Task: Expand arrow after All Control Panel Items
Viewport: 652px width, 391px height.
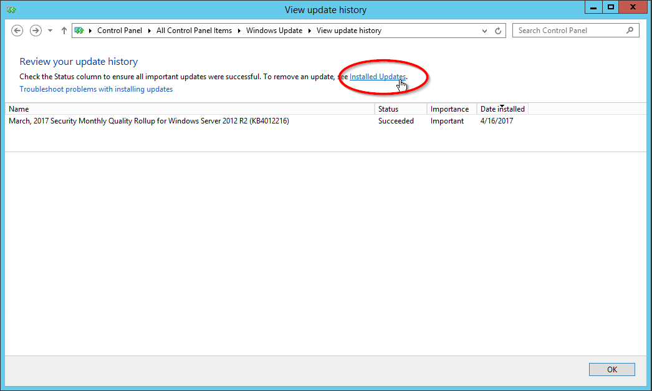Action: pos(239,31)
